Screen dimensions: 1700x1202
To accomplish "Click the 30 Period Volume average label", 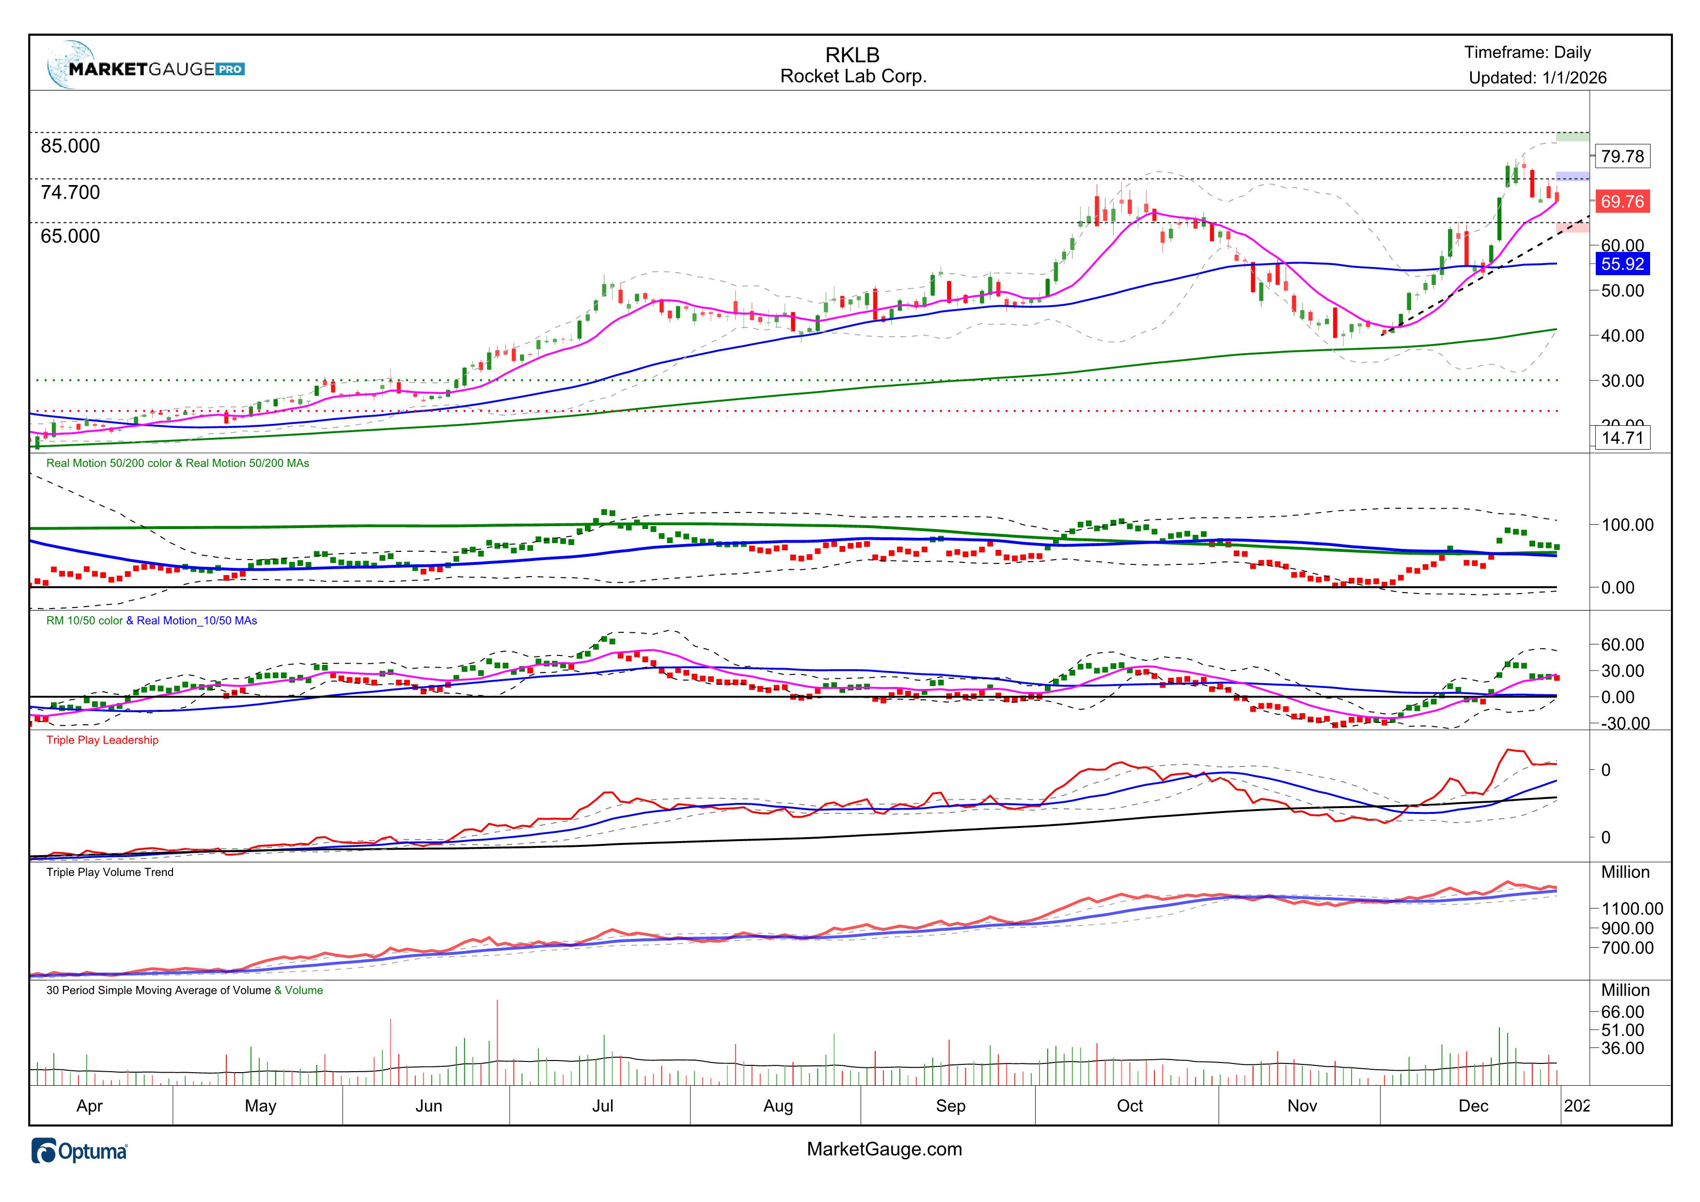I will pyautogui.click(x=158, y=990).
